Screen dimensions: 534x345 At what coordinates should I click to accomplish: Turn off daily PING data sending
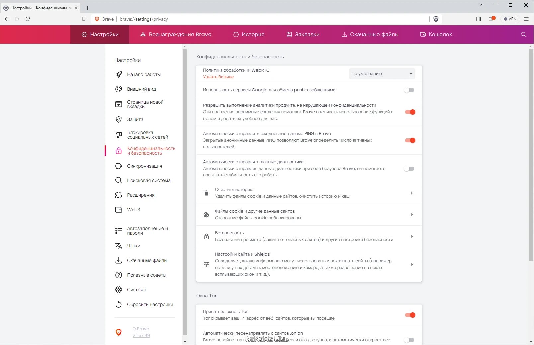(x=410, y=140)
